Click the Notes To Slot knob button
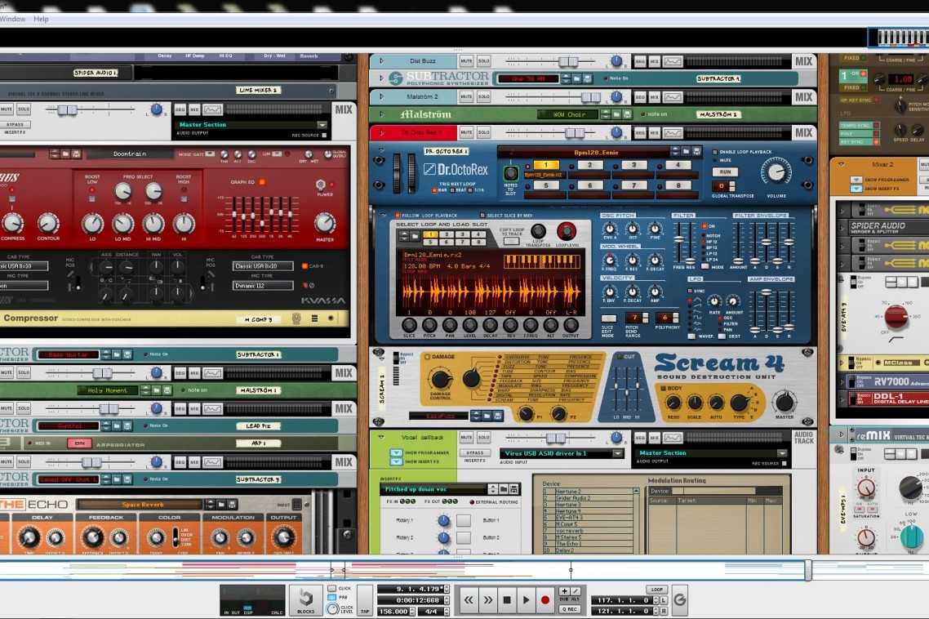Viewport: 929px width, 619px height. [x=510, y=173]
